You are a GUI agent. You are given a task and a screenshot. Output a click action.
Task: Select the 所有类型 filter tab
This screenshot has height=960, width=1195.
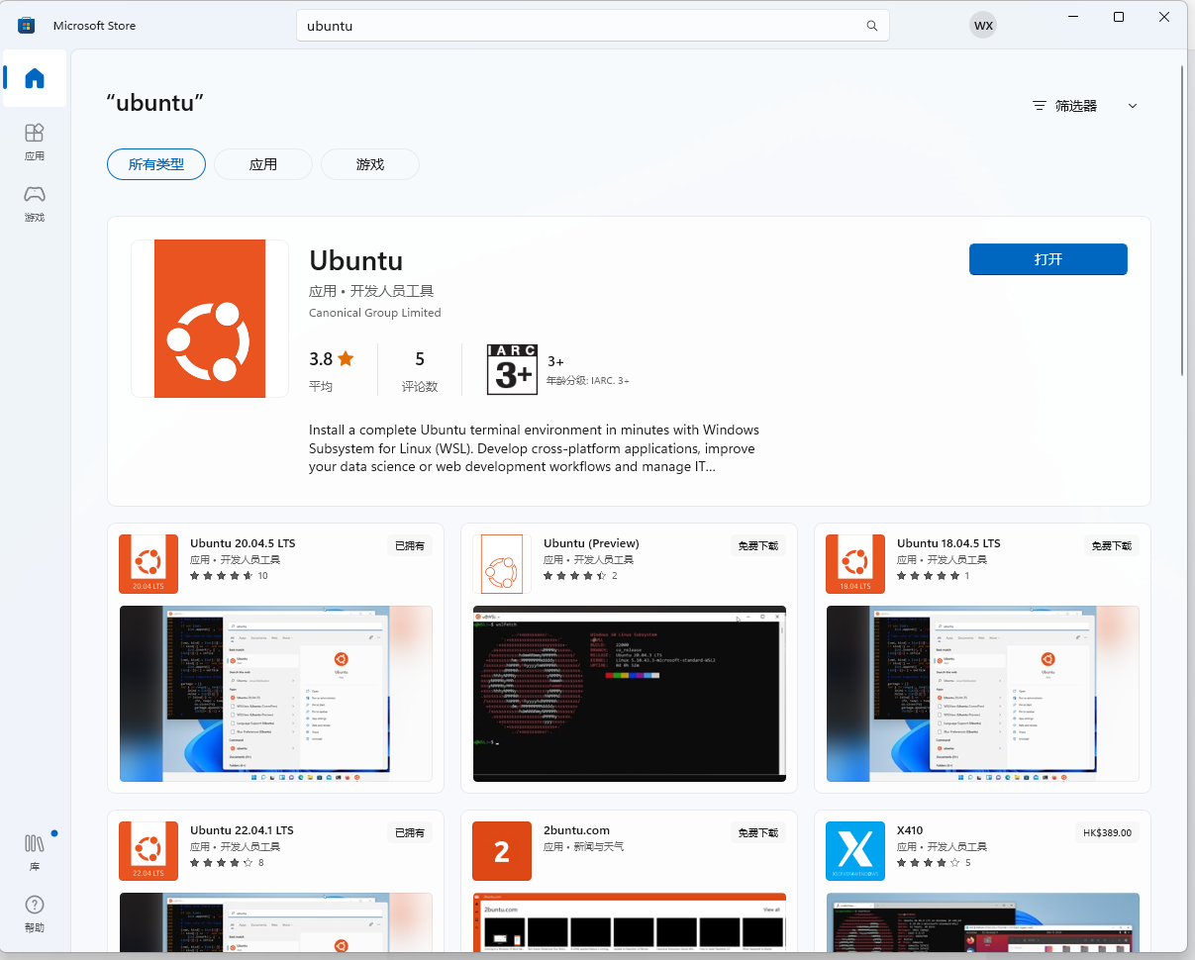tap(156, 164)
